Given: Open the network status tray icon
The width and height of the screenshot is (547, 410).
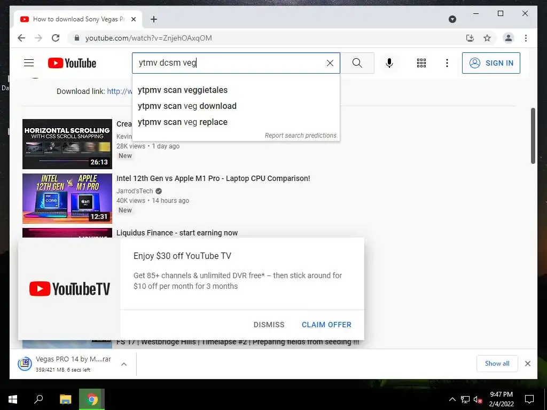Looking at the screenshot, I should click(x=465, y=399).
